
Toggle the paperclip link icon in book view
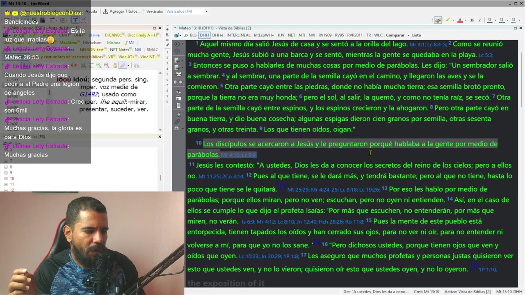[123, 65]
